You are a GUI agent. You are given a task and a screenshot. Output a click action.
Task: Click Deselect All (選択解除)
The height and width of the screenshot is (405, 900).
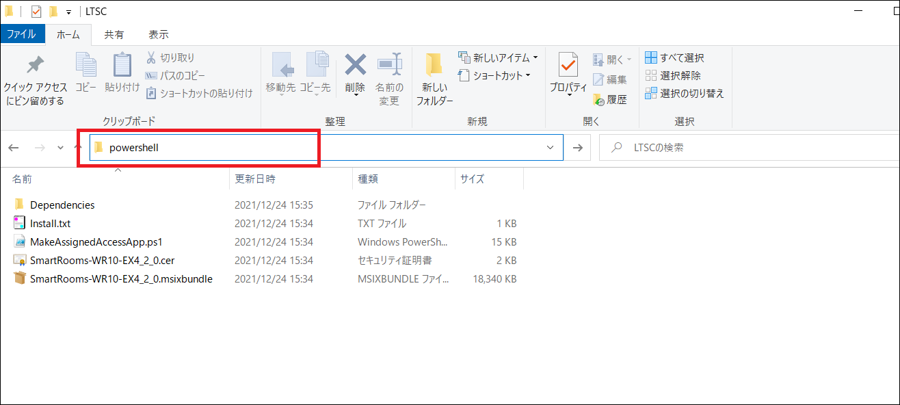click(673, 75)
